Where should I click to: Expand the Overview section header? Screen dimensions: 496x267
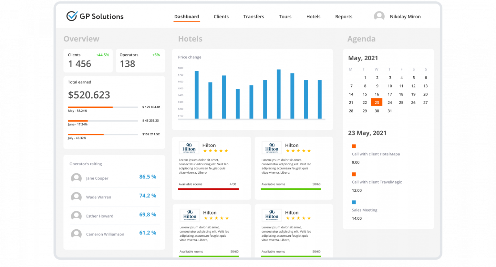[x=81, y=39]
